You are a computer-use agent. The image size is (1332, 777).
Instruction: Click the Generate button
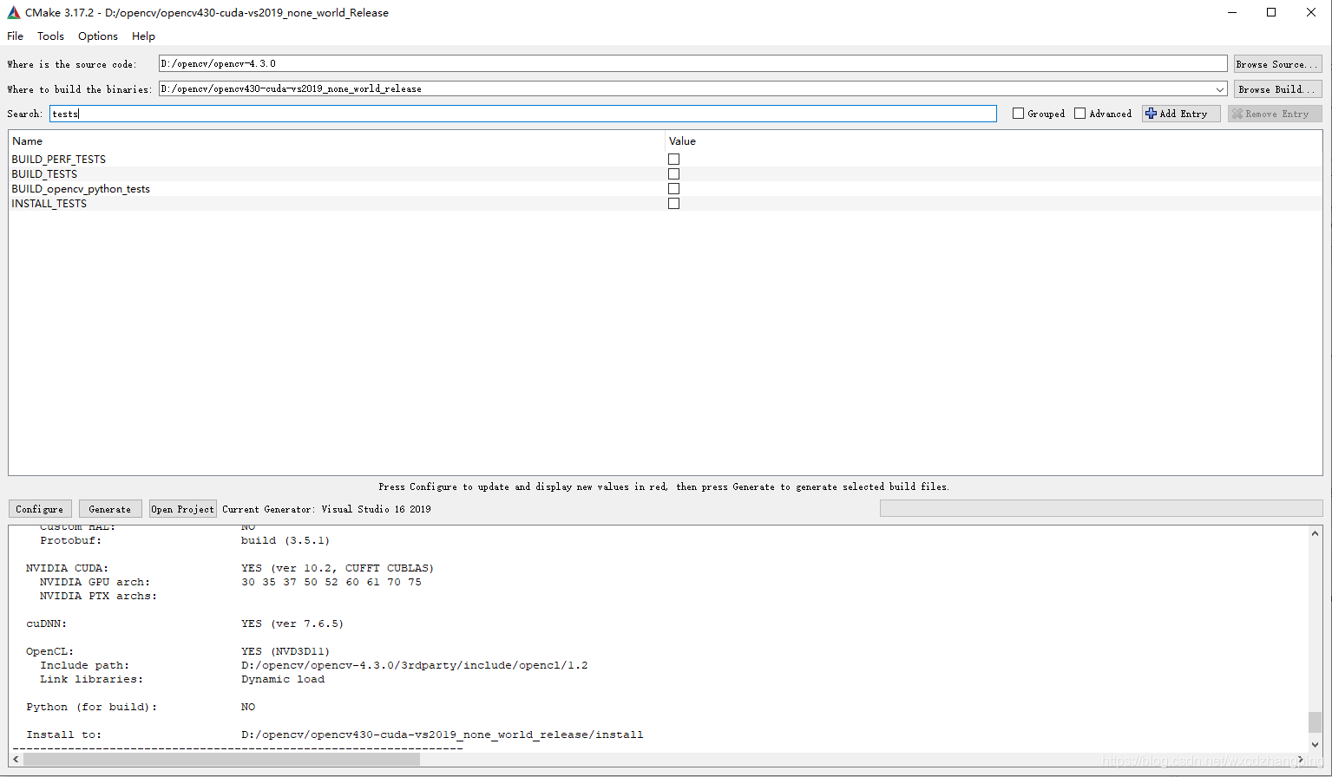coord(110,509)
